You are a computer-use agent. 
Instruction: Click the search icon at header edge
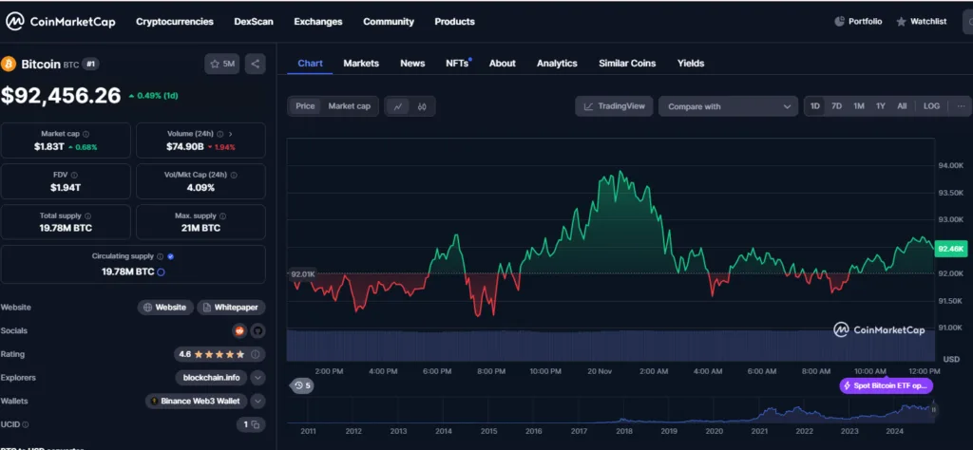point(967,22)
